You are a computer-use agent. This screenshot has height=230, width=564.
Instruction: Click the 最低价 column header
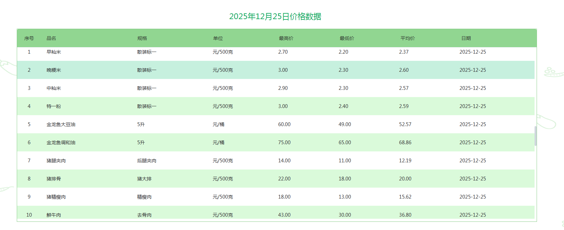tap(347, 38)
